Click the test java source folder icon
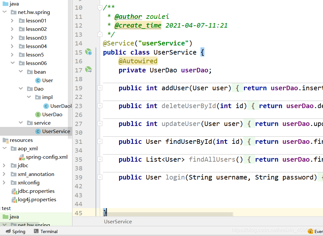 [x=6, y=217]
